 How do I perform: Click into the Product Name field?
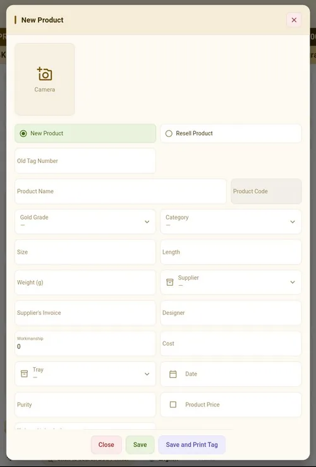point(121,191)
